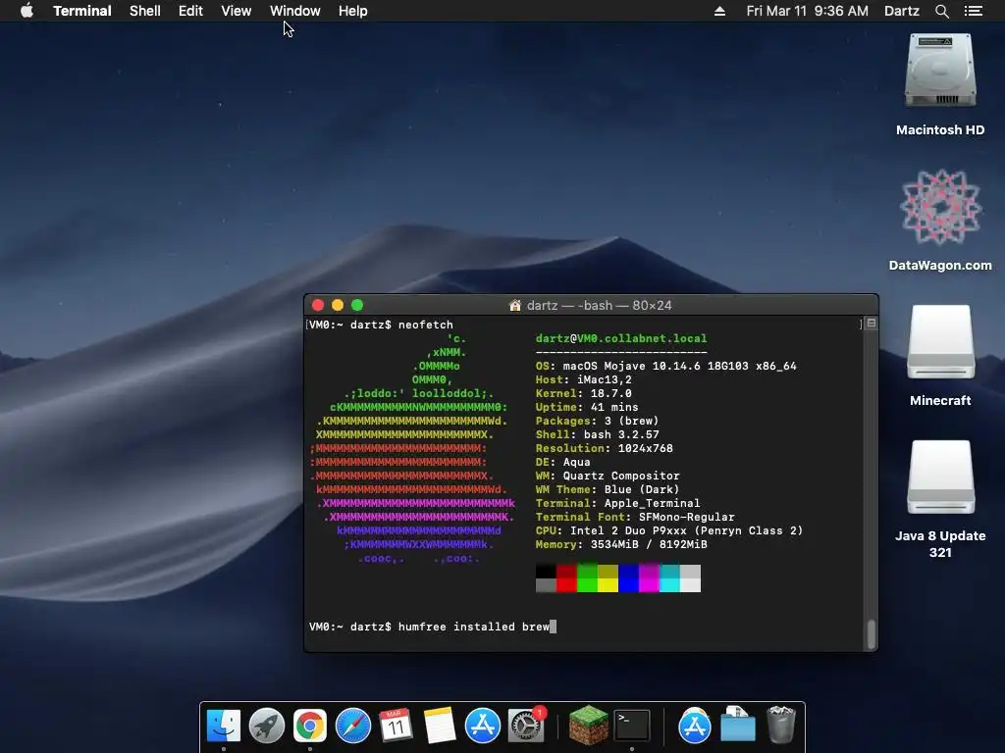This screenshot has width=1005, height=753.
Task: Click the eject icon in menu bar
Action: pyautogui.click(x=719, y=11)
